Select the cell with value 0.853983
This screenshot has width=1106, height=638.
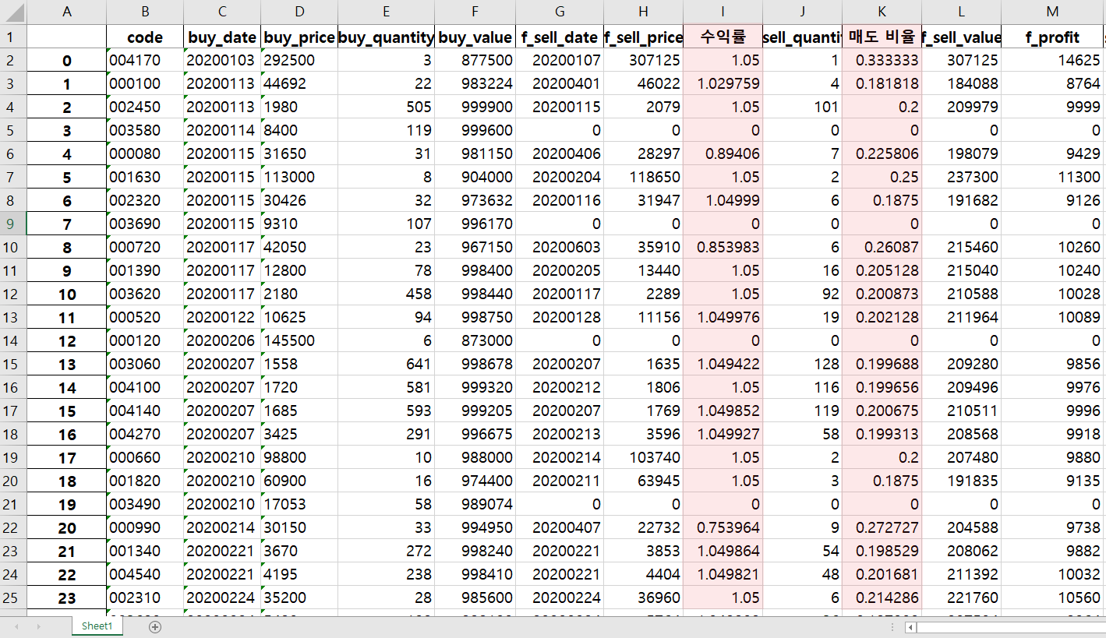point(723,247)
